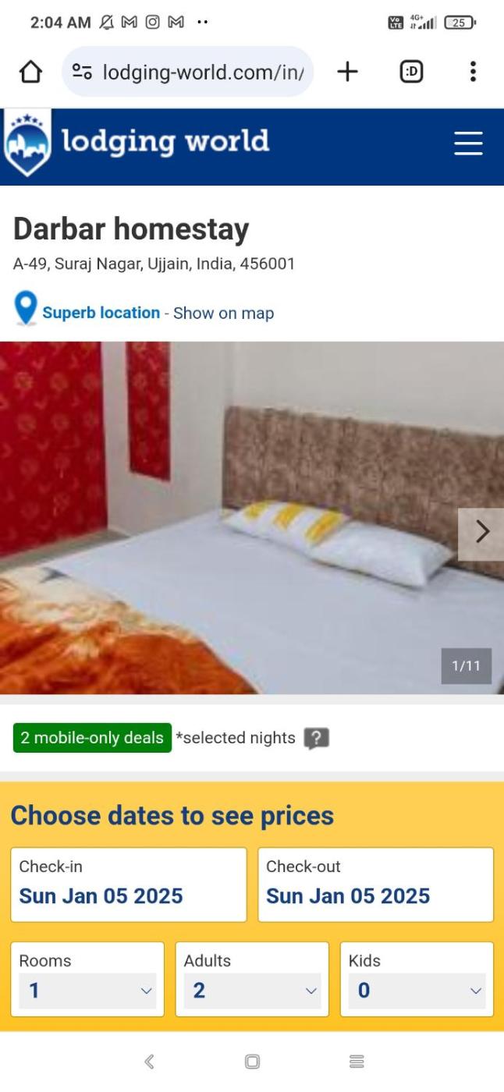Click the 2 mobile-only deals badge
This screenshot has height=1092, width=504.
92,738
